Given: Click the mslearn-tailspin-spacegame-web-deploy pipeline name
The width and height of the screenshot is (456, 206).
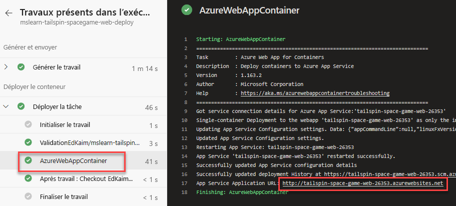Looking at the screenshot, I should tap(77, 22).
